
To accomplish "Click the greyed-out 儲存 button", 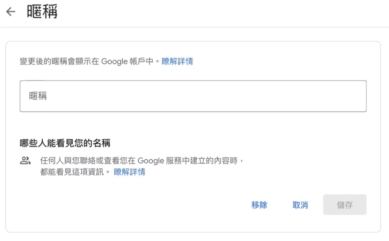I will click(345, 205).
